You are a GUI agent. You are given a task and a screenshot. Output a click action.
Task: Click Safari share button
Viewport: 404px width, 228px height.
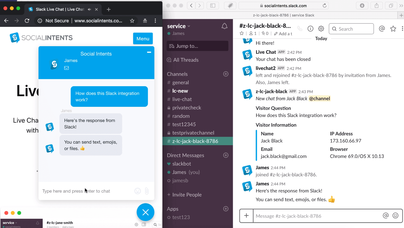[x=377, y=6]
